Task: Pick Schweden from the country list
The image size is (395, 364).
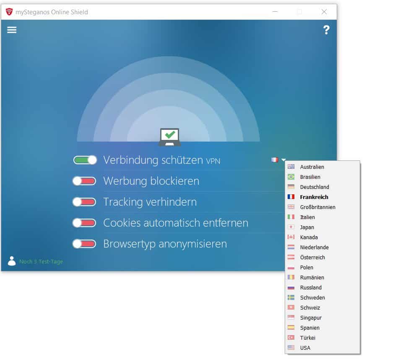Action: 322,297
